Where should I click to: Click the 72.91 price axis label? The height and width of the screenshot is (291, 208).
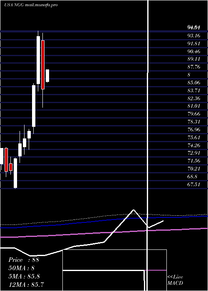click(194, 153)
